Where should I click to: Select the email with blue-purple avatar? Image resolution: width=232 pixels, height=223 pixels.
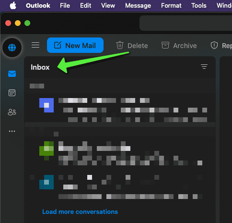click(x=120, y=108)
